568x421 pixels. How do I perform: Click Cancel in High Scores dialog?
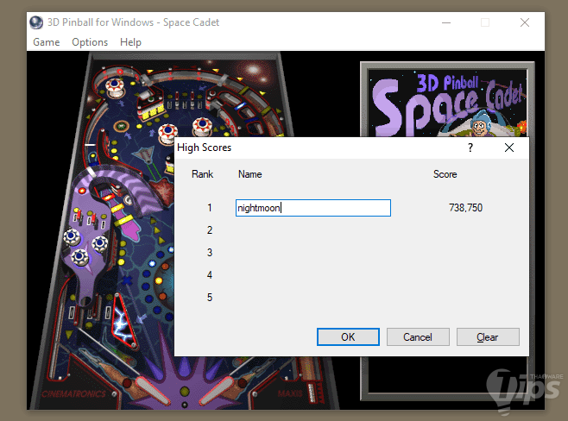(x=418, y=337)
